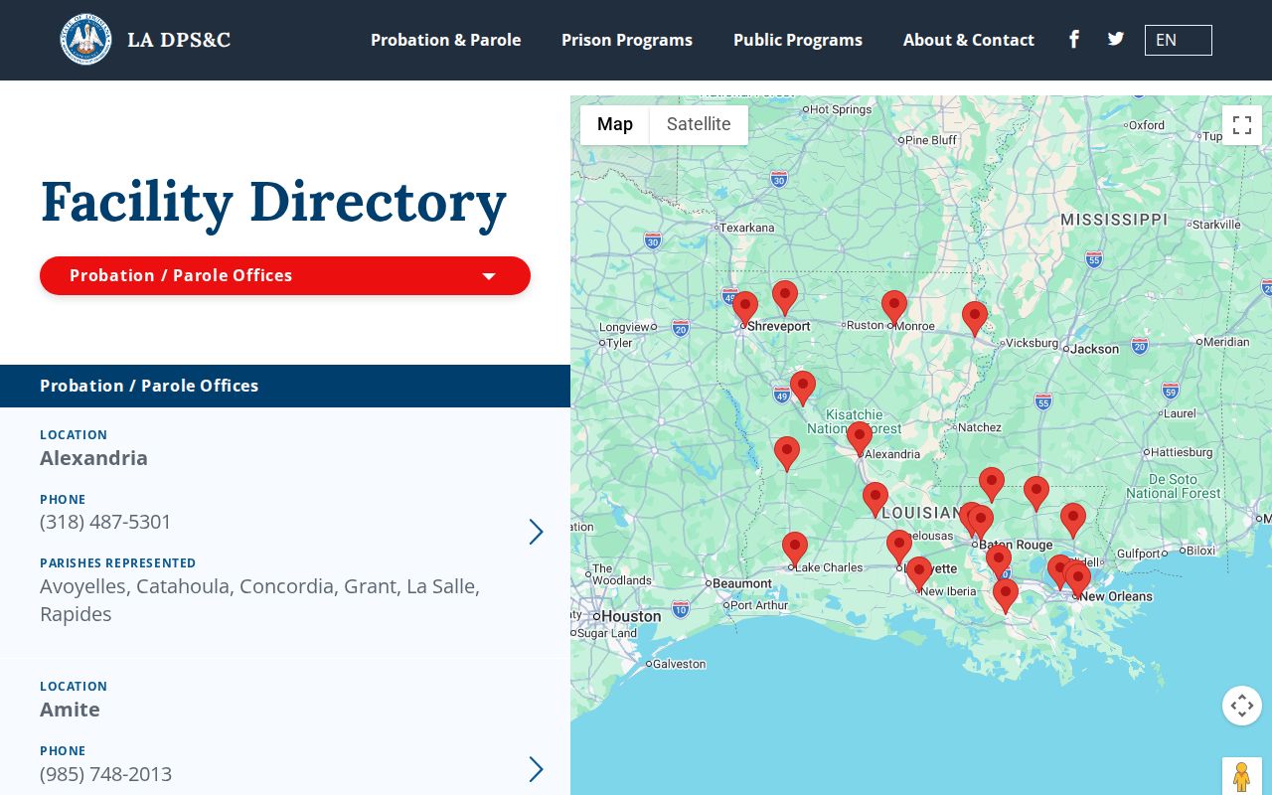Select the pin just east of Shreveport
This screenshot has width=1272, height=795.
pos(785,298)
